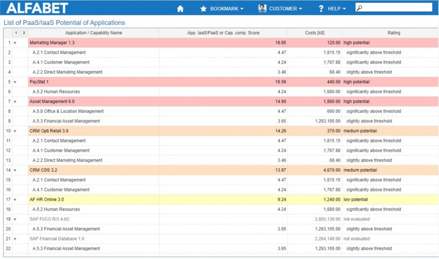The image size is (439, 259).
Task: Click medium potential rating for CRM CSS 3.2
Action: [x=360, y=170]
